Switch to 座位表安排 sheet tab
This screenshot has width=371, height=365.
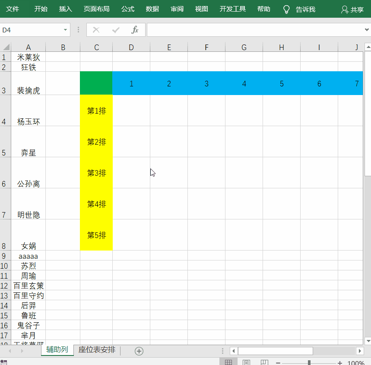[97, 349]
